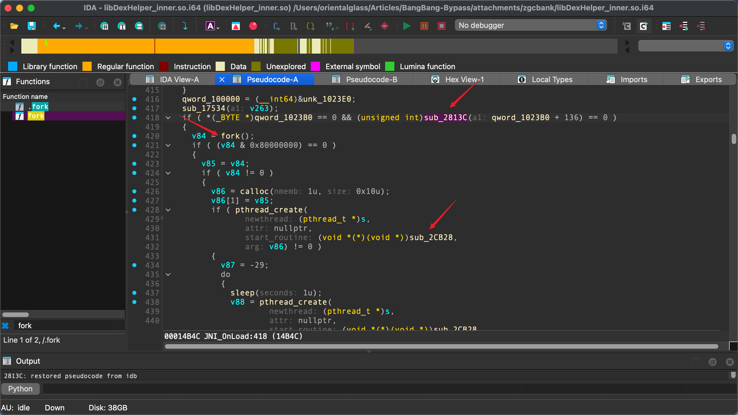Pause the process with the pause button
This screenshot has height=415, width=738.
pos(424,26)
